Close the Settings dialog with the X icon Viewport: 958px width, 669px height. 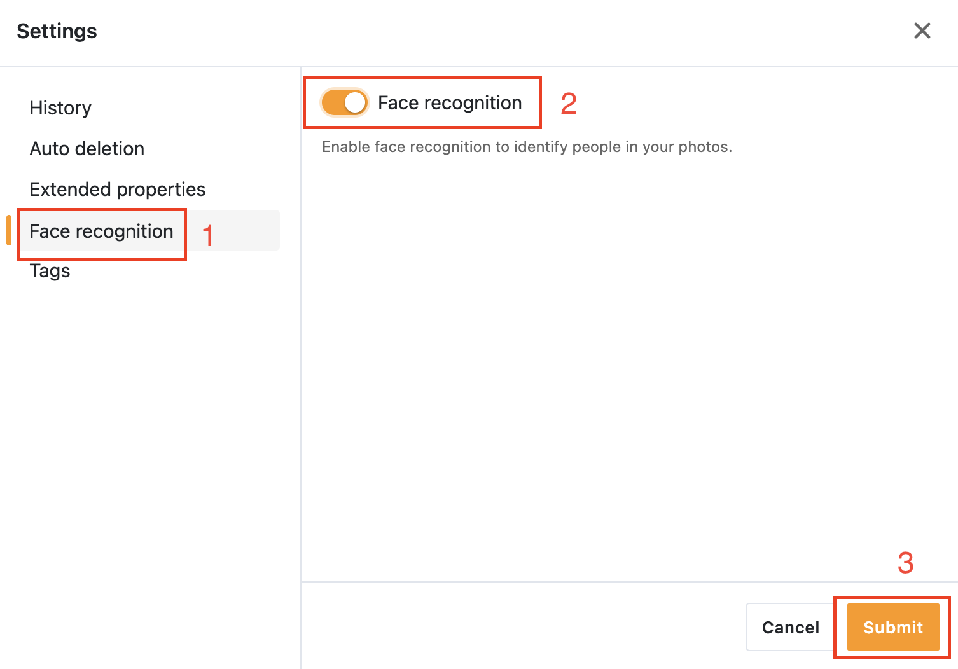point(922,31)
